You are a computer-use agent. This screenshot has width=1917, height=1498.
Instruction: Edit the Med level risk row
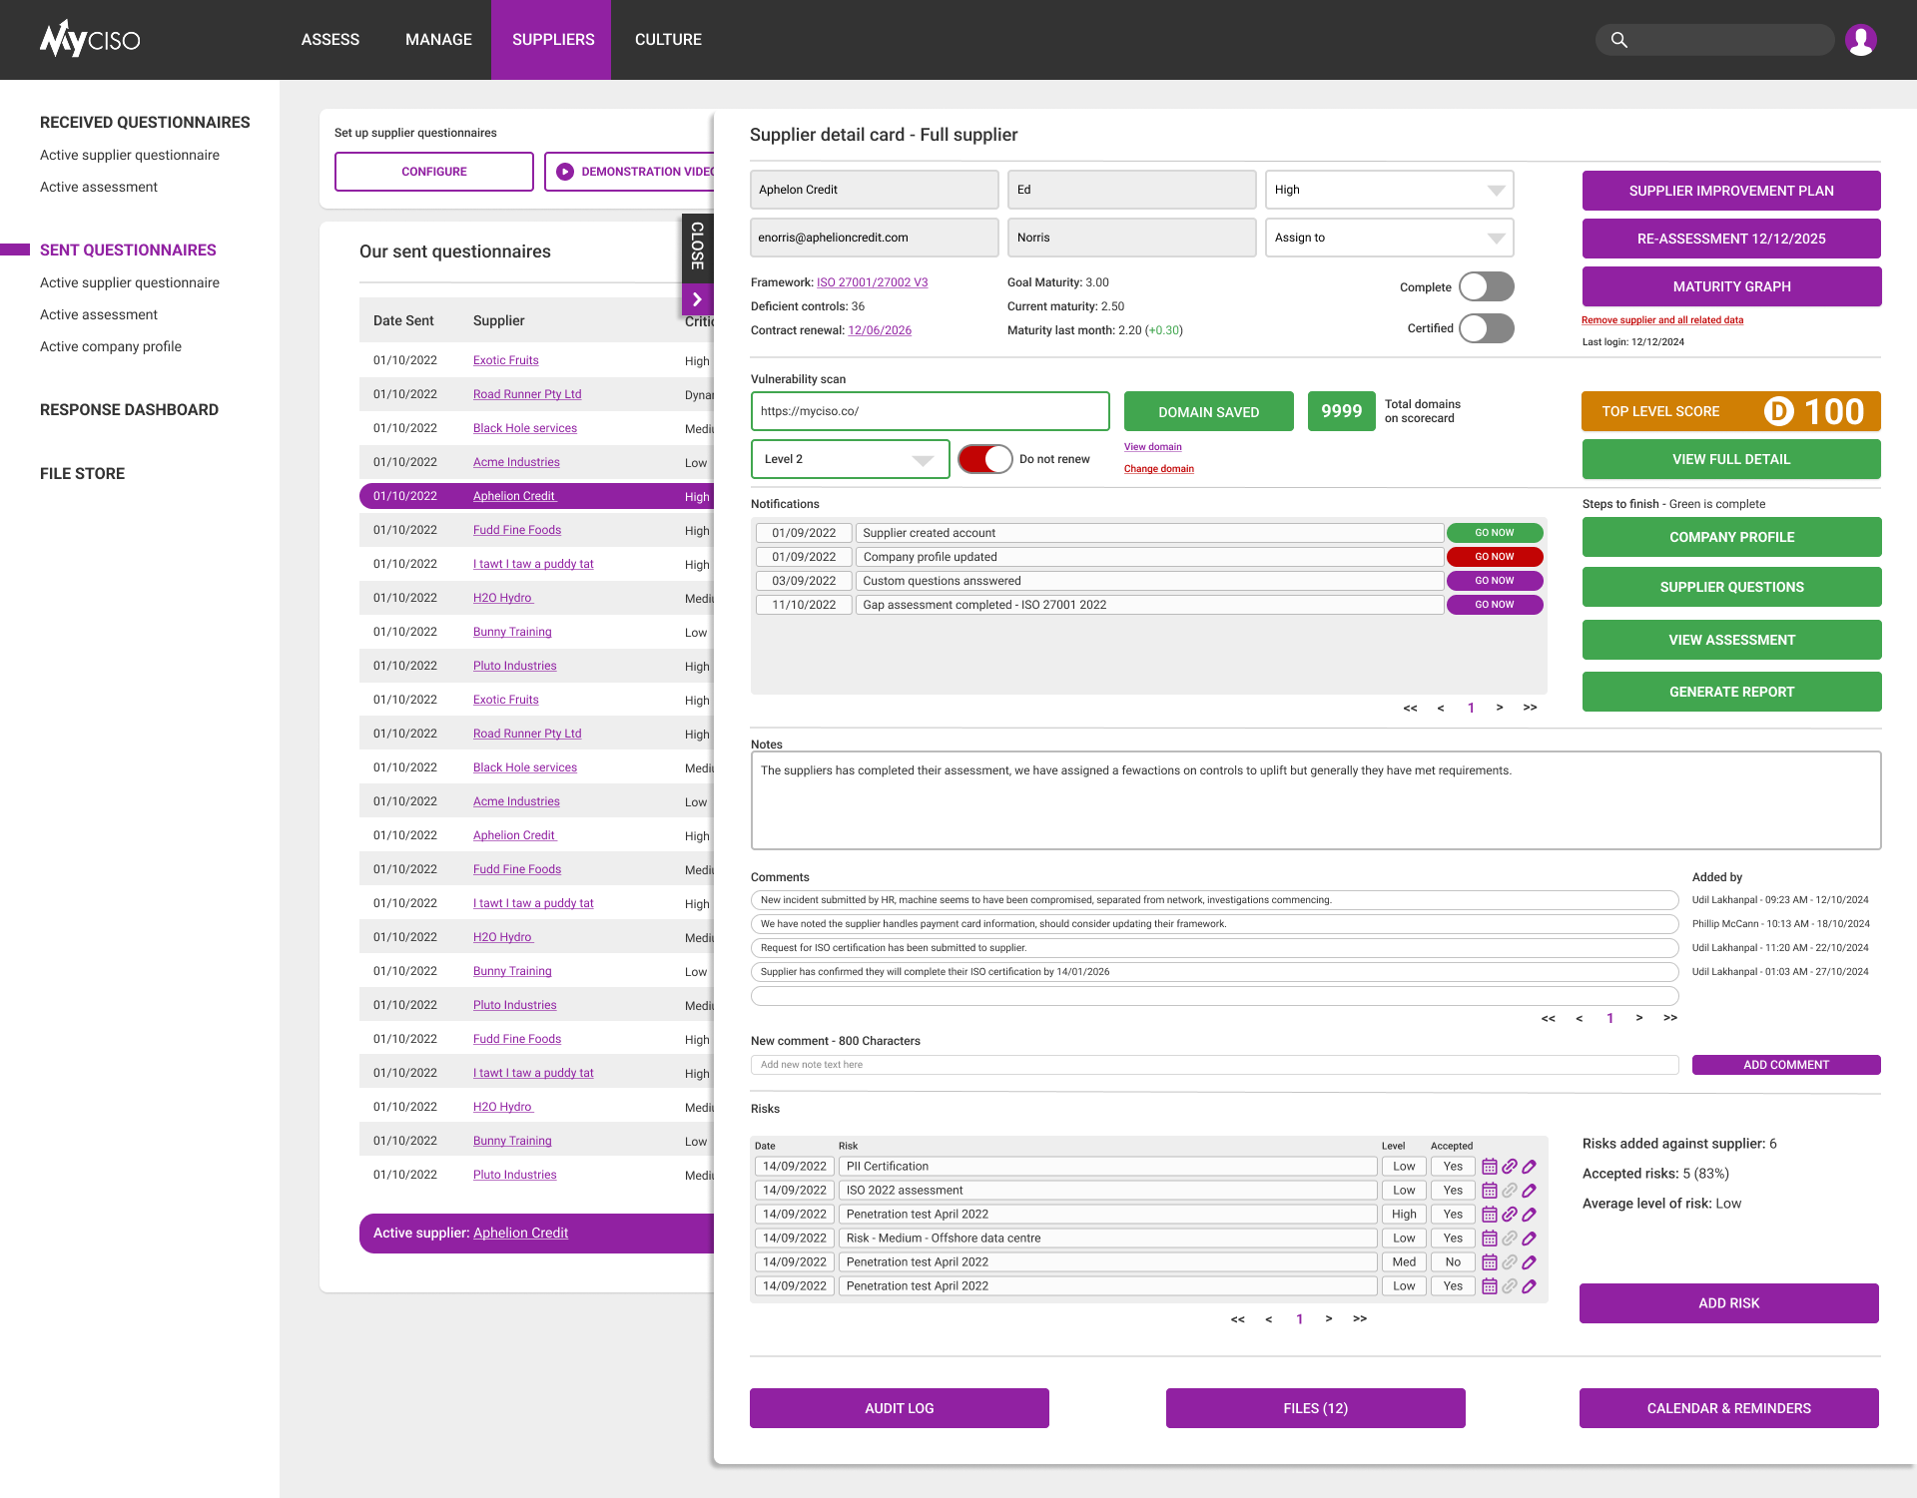click(x=1529, y=1262)
